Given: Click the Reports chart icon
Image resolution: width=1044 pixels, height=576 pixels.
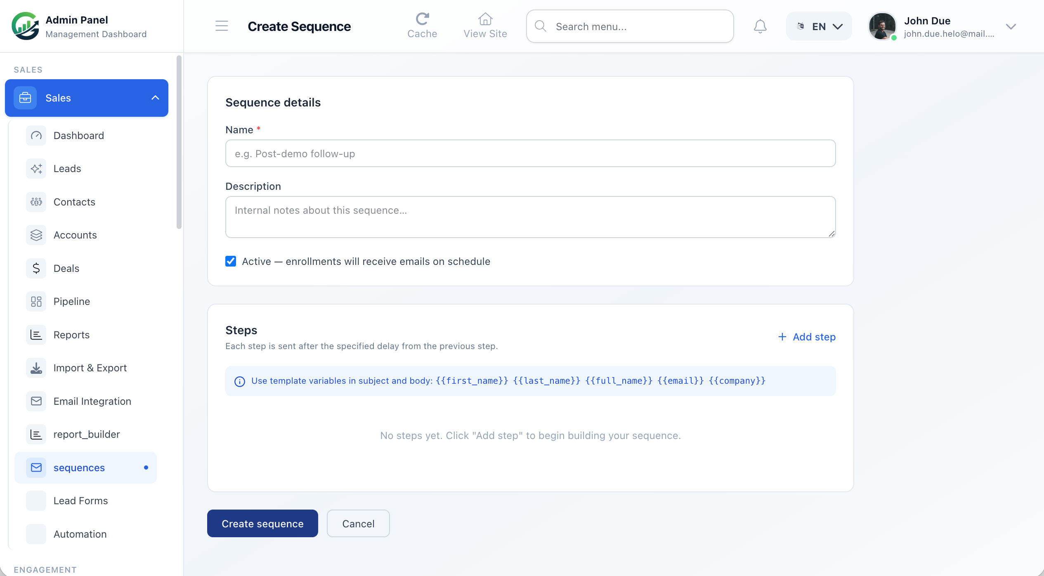Looking at the screenshot, I should (36, 335).
